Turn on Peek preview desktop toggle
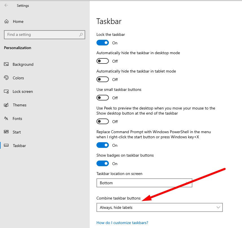This screenshot has height=228, width=242. (x=103, y=122)
